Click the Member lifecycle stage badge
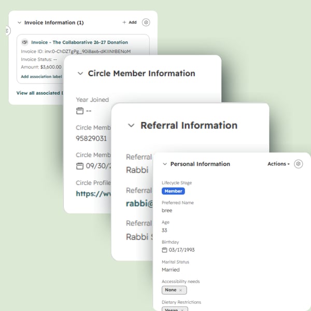This screenshot has width=311, height=311. coord(173,191)
